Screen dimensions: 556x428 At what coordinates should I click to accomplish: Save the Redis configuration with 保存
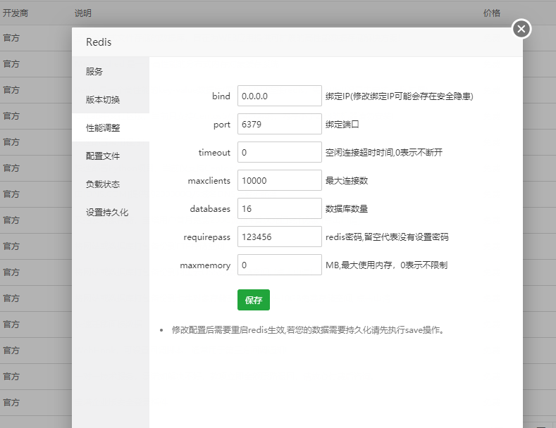pos(254,300)
